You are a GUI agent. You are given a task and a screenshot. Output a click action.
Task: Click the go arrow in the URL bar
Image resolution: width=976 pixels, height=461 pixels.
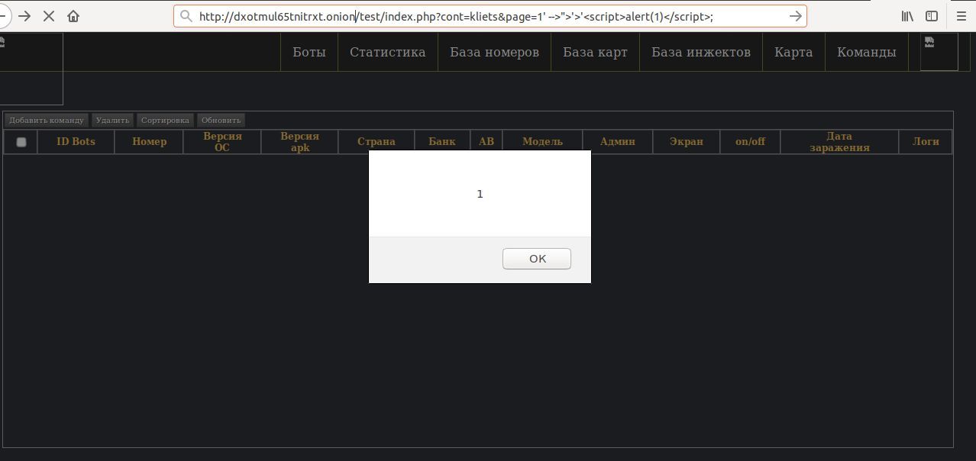tap(795, 16)
